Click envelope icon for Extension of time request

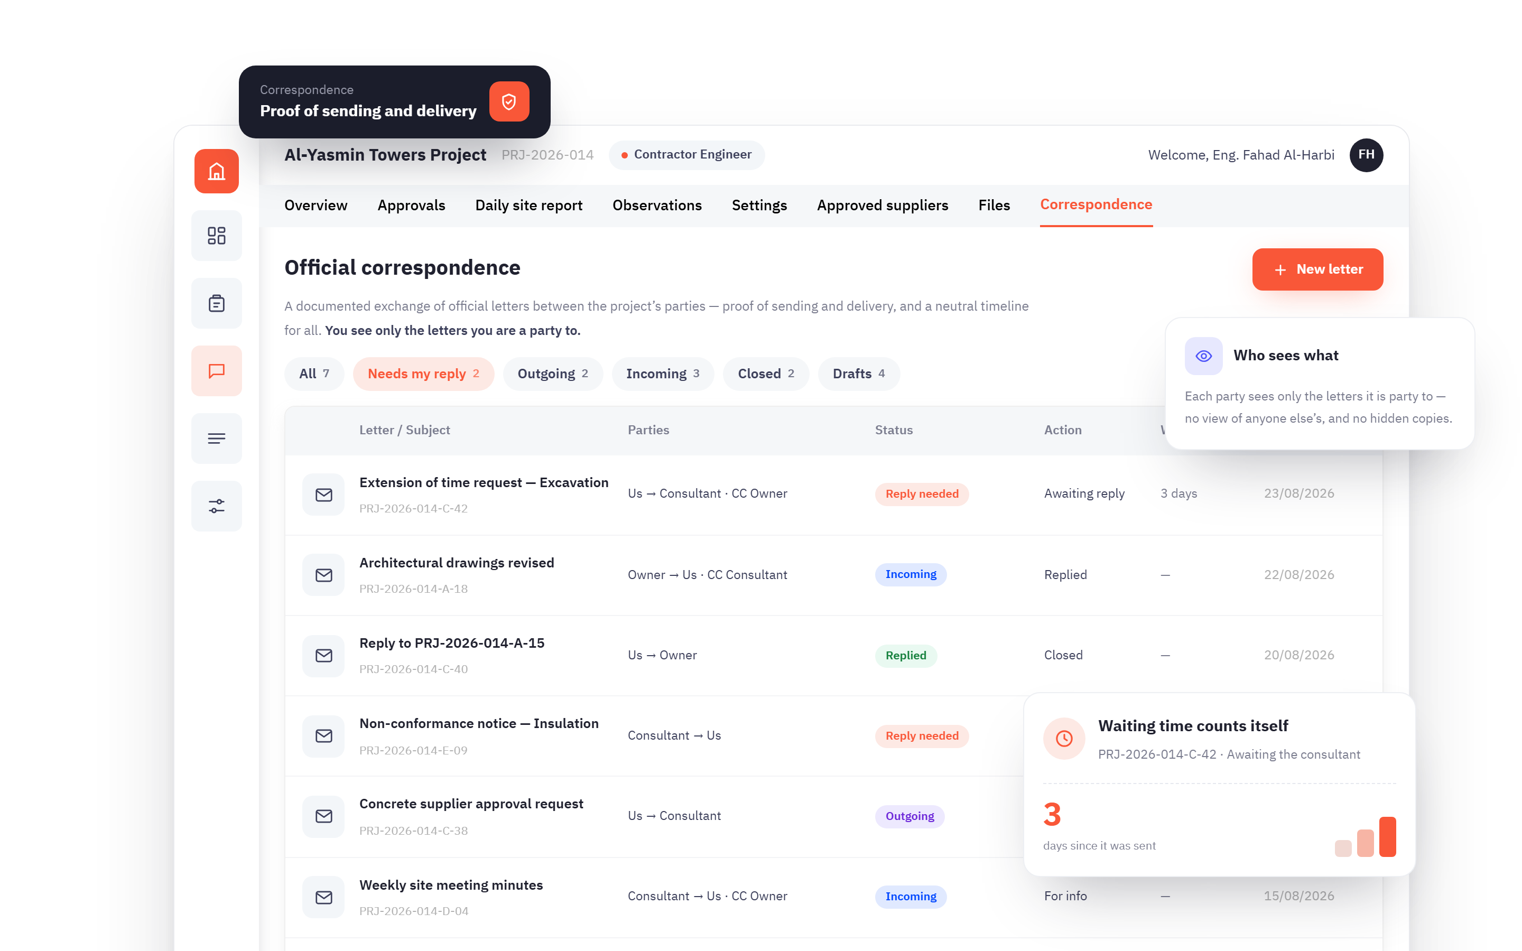click(323, 495)
